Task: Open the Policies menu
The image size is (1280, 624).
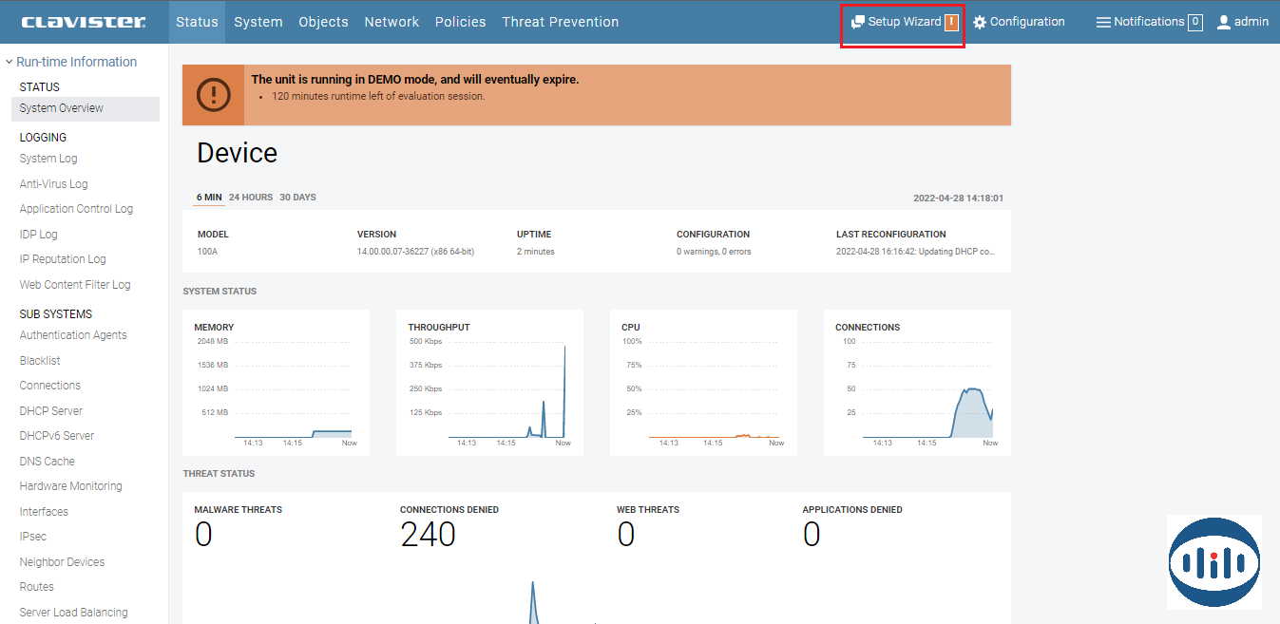Action: (460, 22)
